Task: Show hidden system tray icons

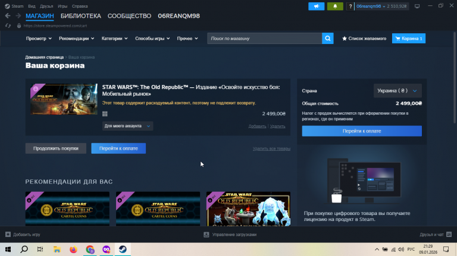Action: 377,249
